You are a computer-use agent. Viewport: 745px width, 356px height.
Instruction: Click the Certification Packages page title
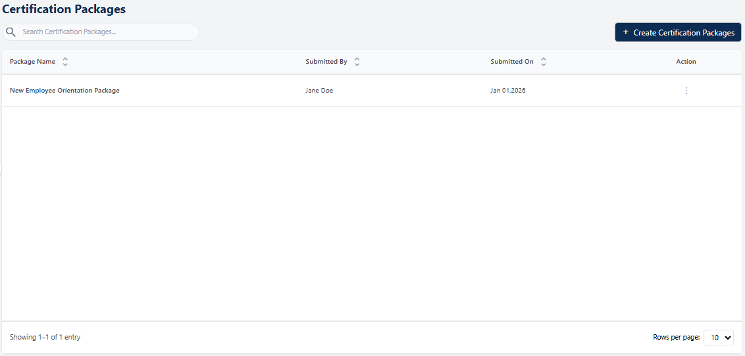click(x=64, y=9)
